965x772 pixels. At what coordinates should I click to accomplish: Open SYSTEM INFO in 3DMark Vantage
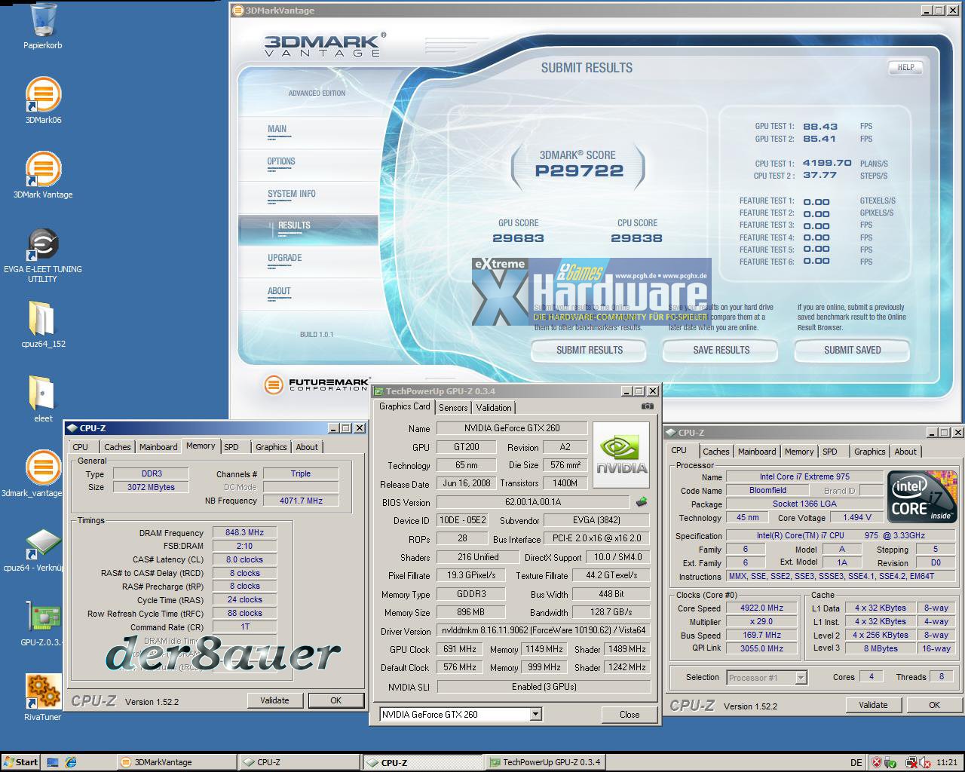click(292, 194)
